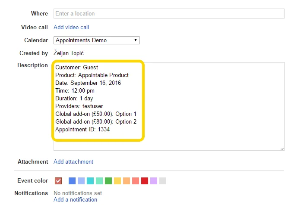Screen dimensions: 304x205
Task: Choose the light purple event color
Action: tap(154, 181)
